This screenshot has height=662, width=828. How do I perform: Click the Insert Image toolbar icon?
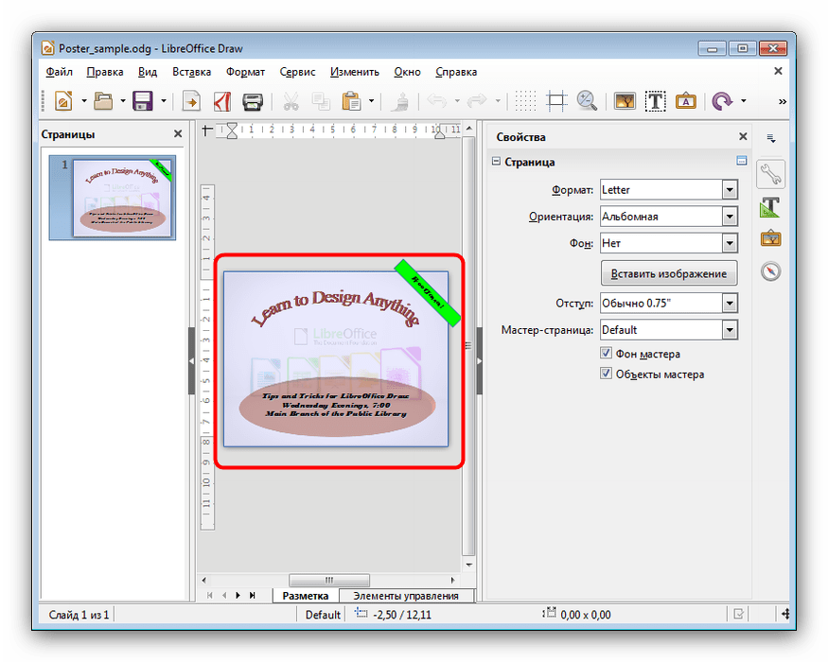pos(625,101)
